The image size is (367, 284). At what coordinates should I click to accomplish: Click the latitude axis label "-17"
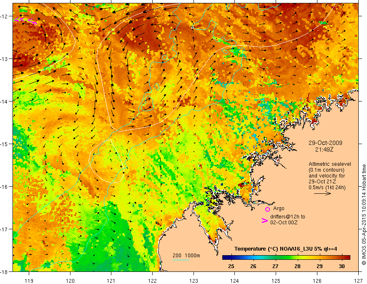pos(4,229)
